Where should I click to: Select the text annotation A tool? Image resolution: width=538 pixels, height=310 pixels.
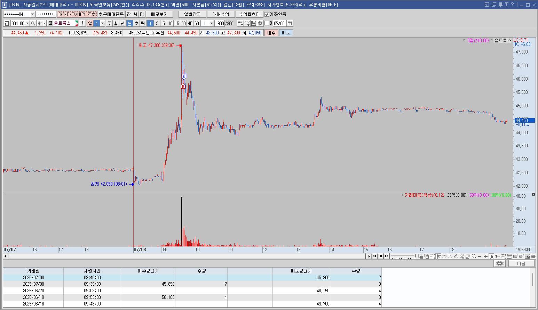point(492,256)
